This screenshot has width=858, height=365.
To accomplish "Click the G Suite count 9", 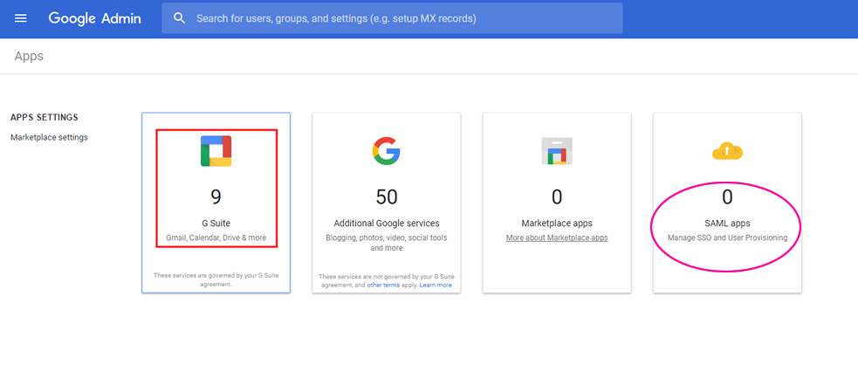I will [x=216, y=196].
